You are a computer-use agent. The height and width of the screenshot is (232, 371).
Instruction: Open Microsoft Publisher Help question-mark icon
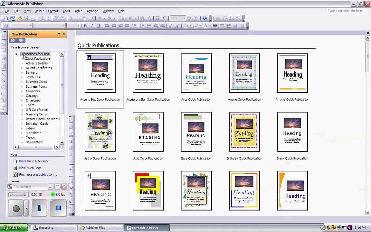pyautogui.click(x=205, y=18)
